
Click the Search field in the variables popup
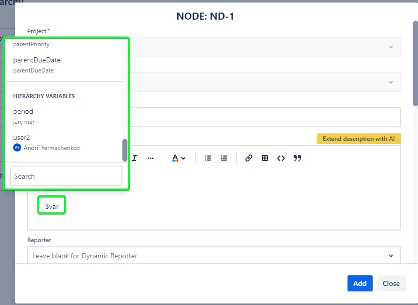point(65,176)
